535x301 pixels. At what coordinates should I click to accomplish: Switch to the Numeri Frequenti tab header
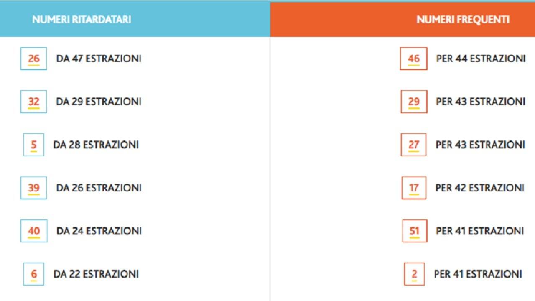pyautogui.click(x=463, y=20)
